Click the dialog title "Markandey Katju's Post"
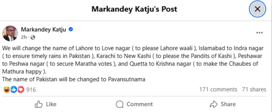The width and height of the screenshot is (272, 112). coord(134,9)
